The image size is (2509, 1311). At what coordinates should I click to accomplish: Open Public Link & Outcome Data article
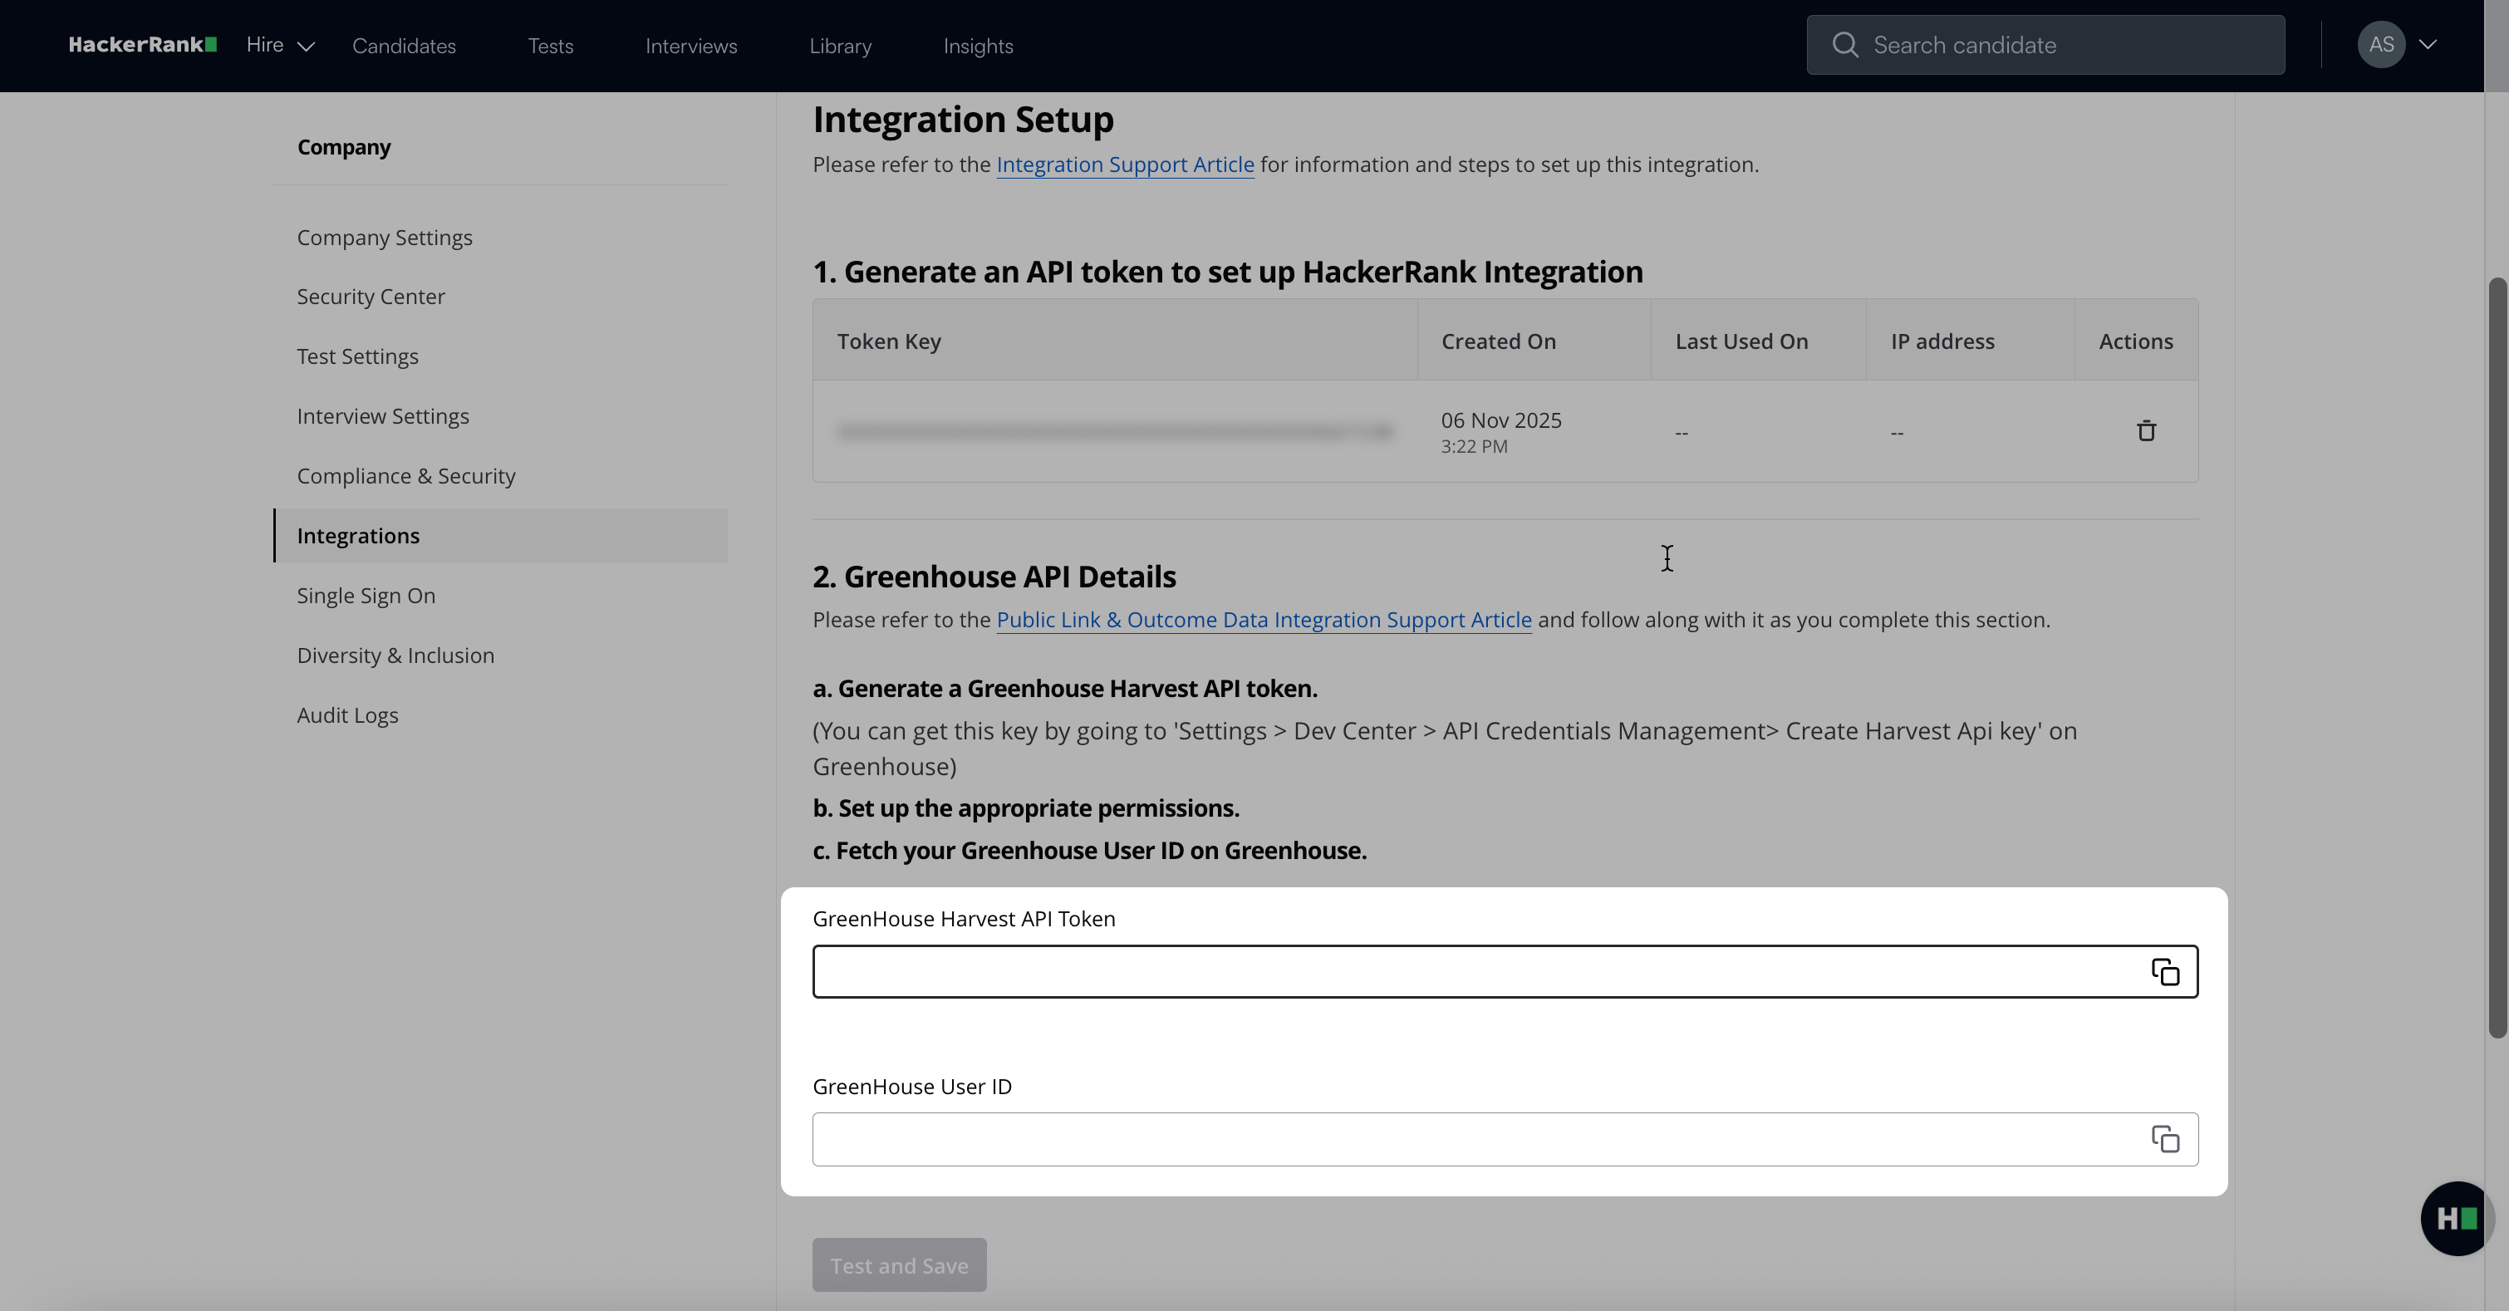click(1264, 620)
